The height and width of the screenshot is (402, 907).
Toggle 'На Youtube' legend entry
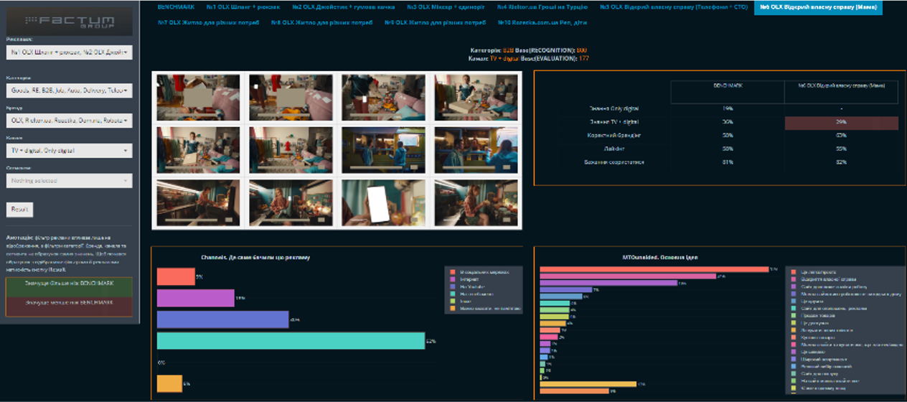click(468, 286)
